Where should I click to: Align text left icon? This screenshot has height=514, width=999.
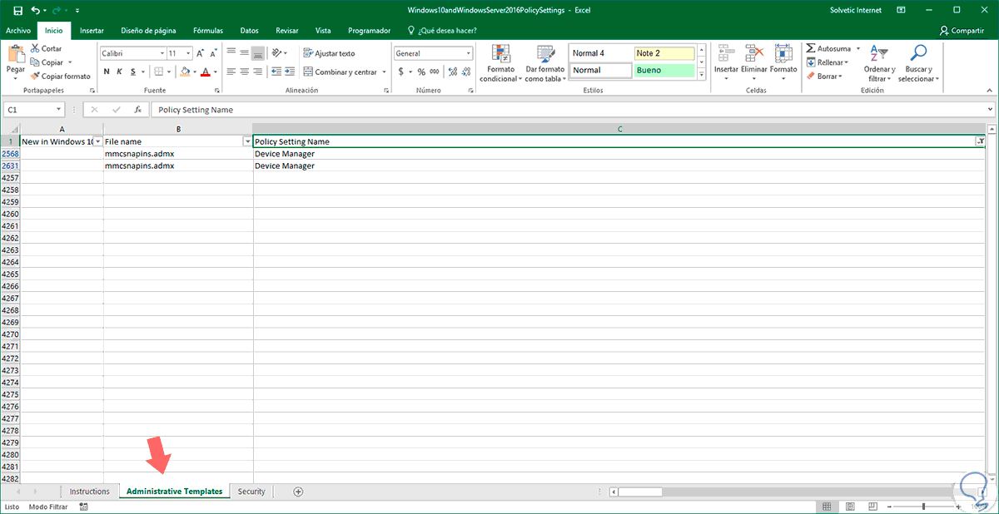coord(231,72)
